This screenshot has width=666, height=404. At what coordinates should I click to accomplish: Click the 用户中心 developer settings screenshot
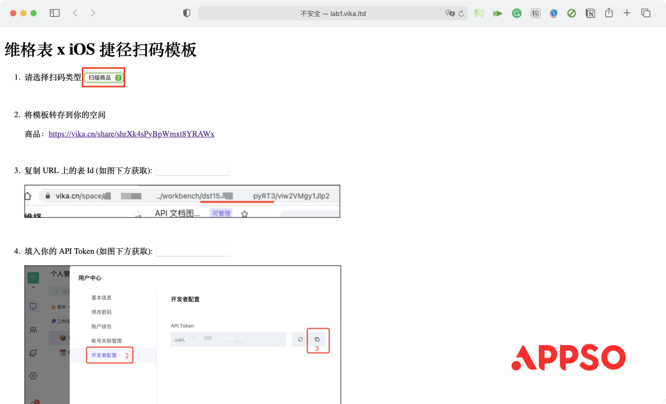(183, 335)
